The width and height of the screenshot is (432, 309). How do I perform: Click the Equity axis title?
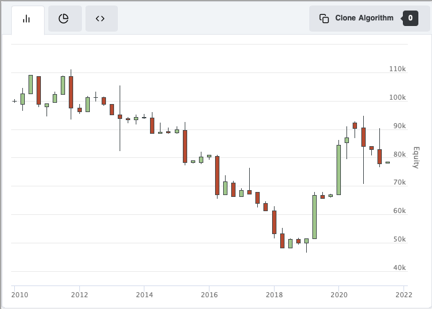click(416, 158)
